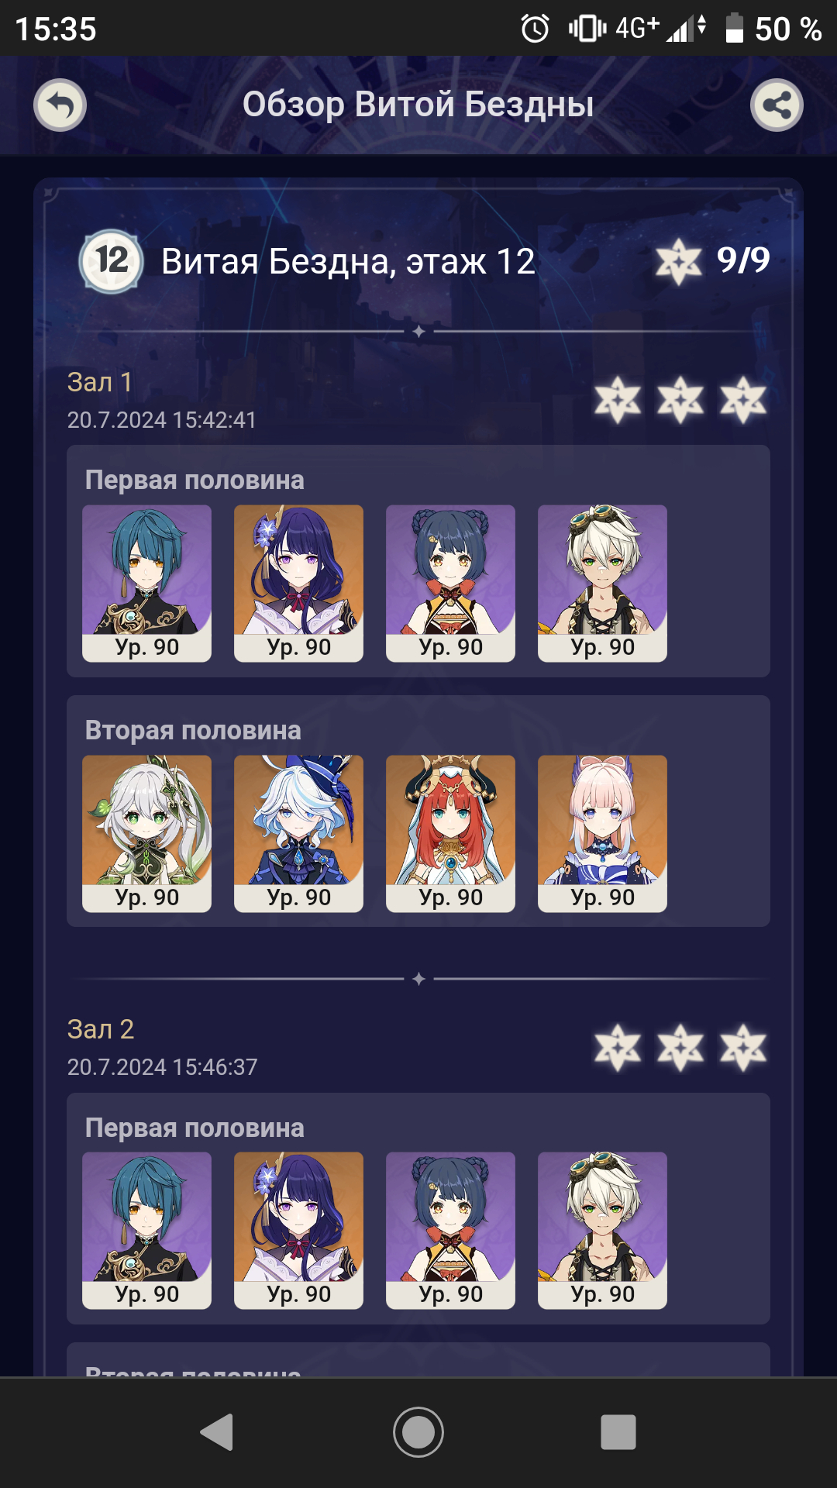The width and height of the screenshot is (837, 1488).
Task: Select Kokomi portrait in Вторая половина
Action: pyautogui.click(x=602, y=833)
